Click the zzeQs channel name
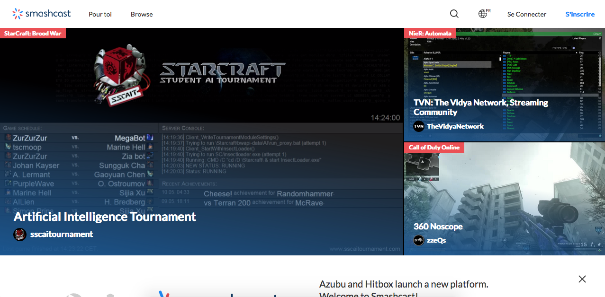Viewport: 605px width, 297px height. pos(436,240)
